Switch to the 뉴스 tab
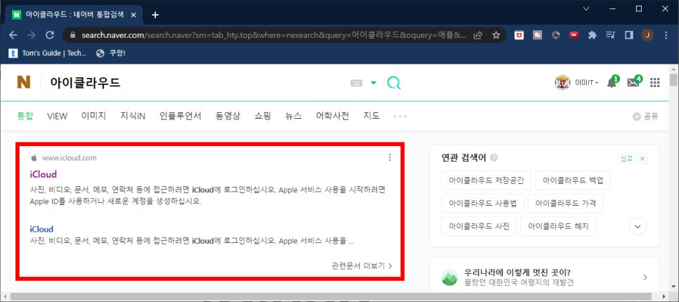Viewport: 679px width, 302px height. 294,116
